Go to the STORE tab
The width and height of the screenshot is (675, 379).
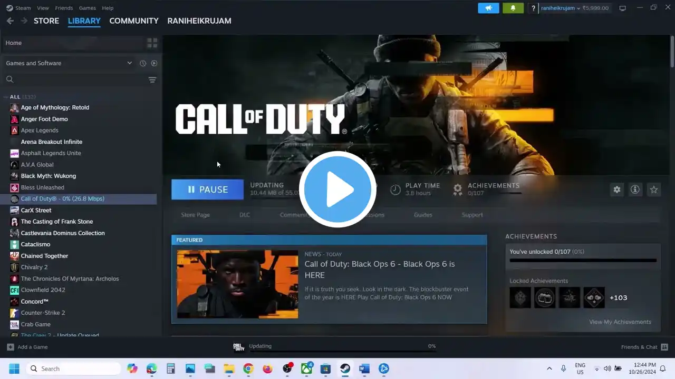pyautogui.click(x=46, y=21)
